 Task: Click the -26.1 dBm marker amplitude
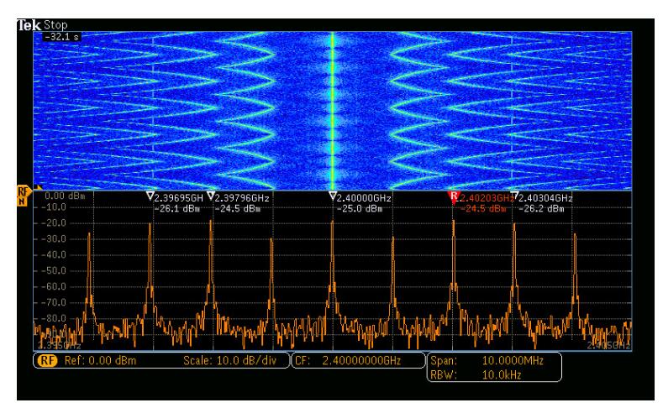tap(176, 209)
